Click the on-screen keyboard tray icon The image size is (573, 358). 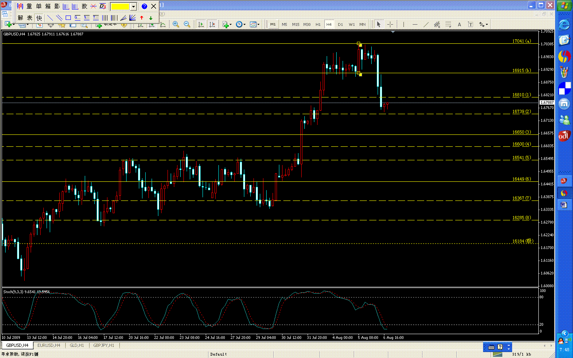pos(491,347)
